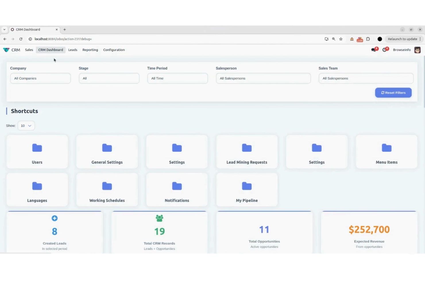Screen dimensions: 425x283
Task: Open the Messages chat bubble icon
Action: tap(374, 50)
